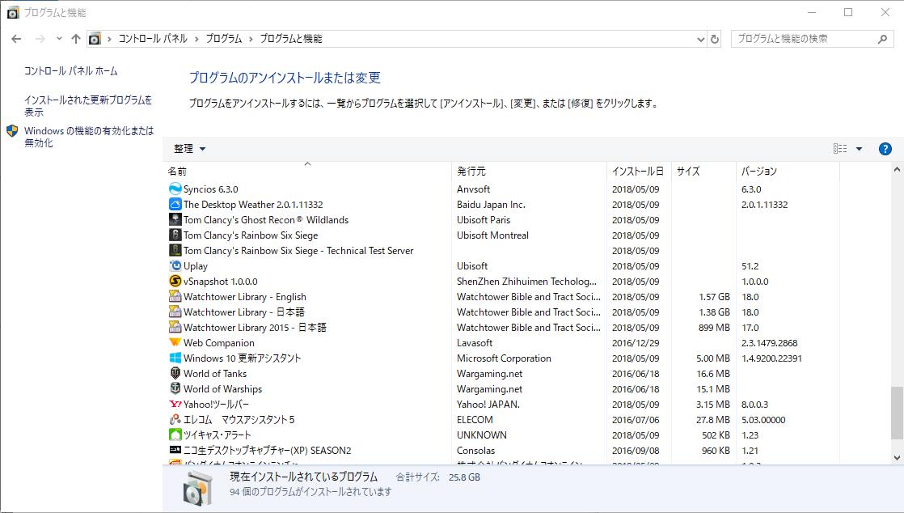
Task: Click publisher Lavasoft cell
Action: point(475,343)
